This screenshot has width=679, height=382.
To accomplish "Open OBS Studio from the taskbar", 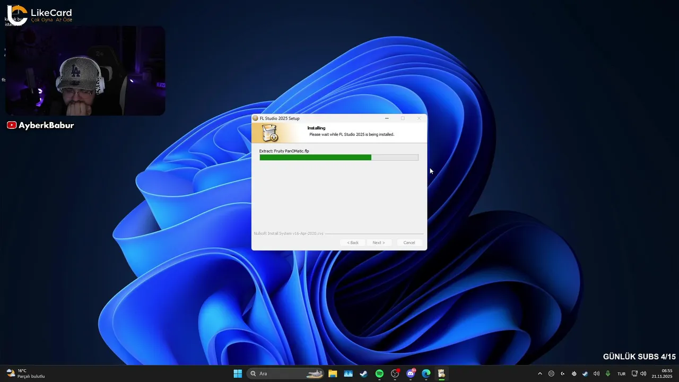I will 395,374.
